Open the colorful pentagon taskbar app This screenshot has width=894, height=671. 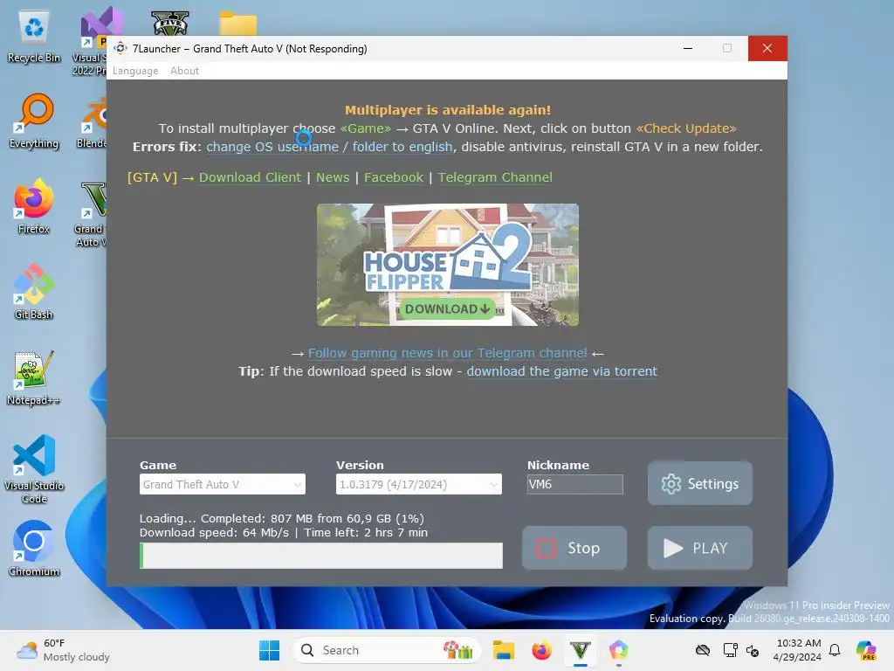(619, 650)
